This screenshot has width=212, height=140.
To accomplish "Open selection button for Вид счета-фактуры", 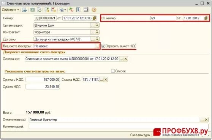I will [x=97, y=46].
